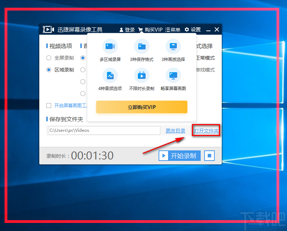Click the 正常模式 option text
The image size is (287, 231).
[x=205, y=58]
